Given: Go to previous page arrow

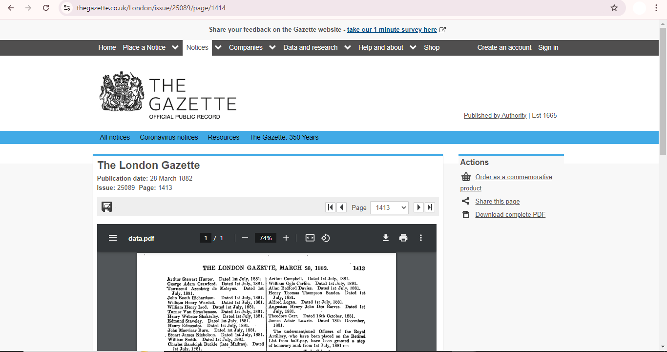Looking at the screenshot, I should click(x=342, y=207).
